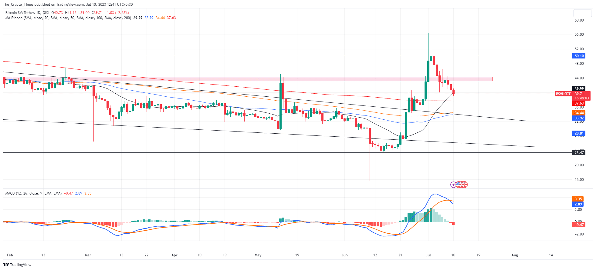
Task: Click the red BSVUSDT symbol tag on the price axis
Action: 563,94
